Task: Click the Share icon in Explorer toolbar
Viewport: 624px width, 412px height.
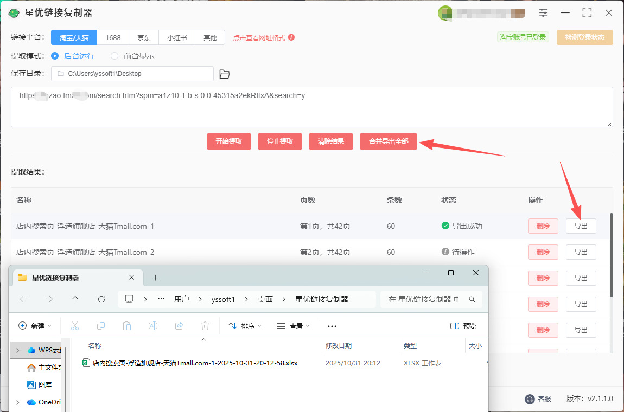Action: tap(179, 326)
